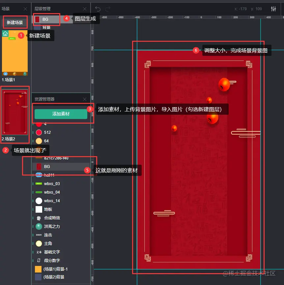Close the 资源管理器 panel

click(85, 99)
